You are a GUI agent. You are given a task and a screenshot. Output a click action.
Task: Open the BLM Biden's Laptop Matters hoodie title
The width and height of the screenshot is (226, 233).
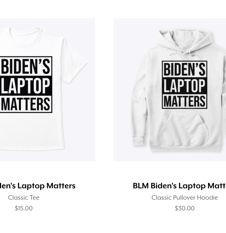point(179,185)
